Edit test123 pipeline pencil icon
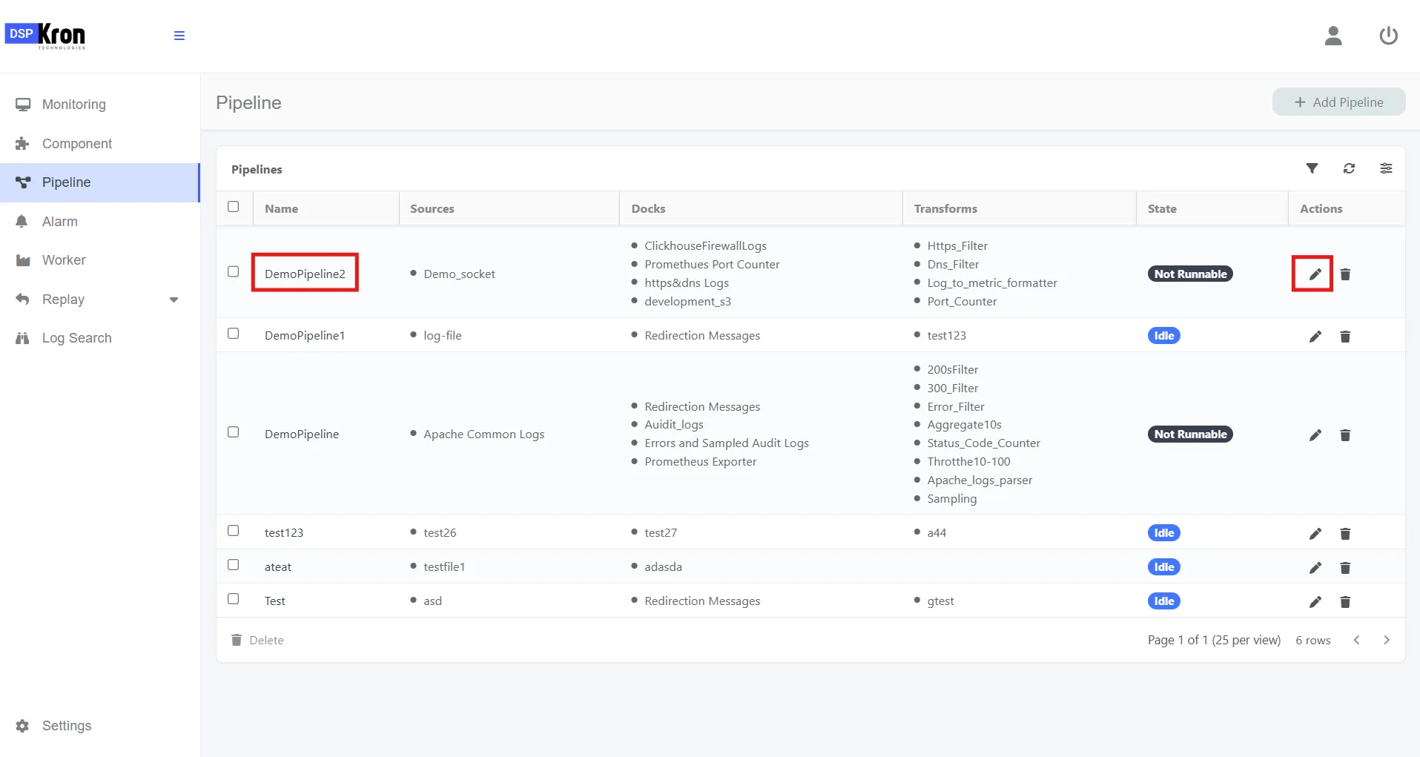 [1315, 534]
